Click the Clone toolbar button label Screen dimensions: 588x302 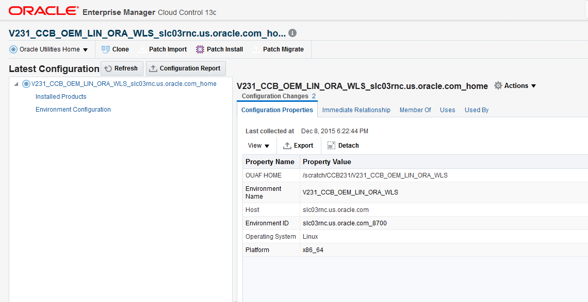pyautogui.click(x=120, y=49)
